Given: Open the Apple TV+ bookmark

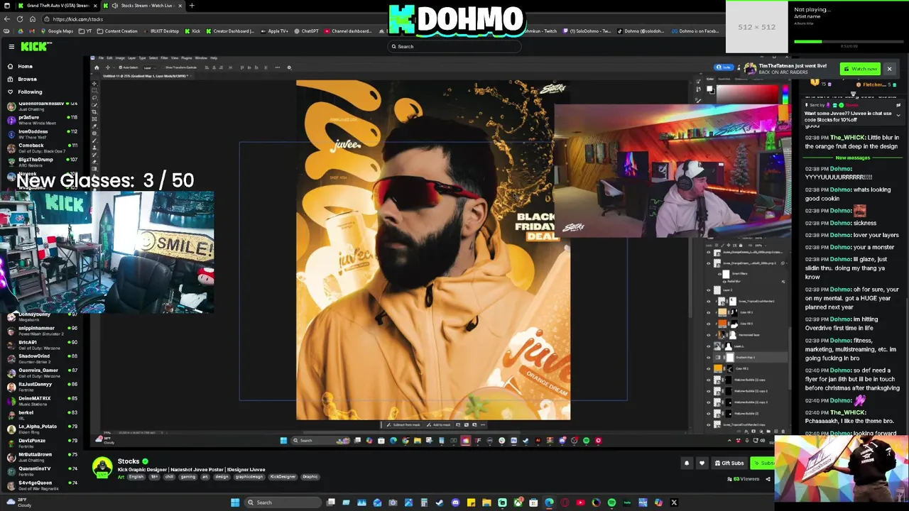Looking at the screenshot, I should 275,31.
